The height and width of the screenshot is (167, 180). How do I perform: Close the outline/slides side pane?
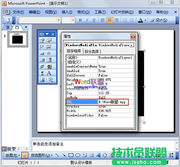(x=26, y=27)
